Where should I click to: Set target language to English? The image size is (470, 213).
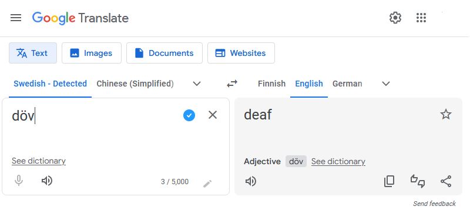309,84
